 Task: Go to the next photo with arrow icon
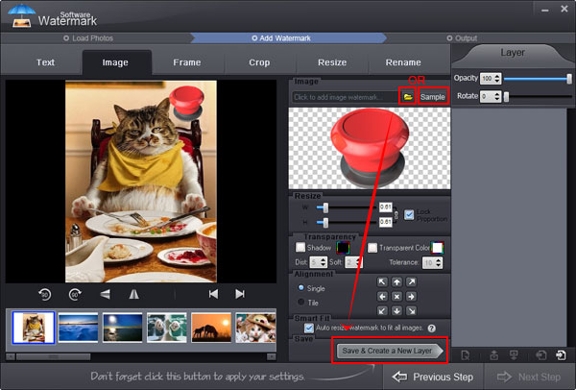(x=240, y=294)
